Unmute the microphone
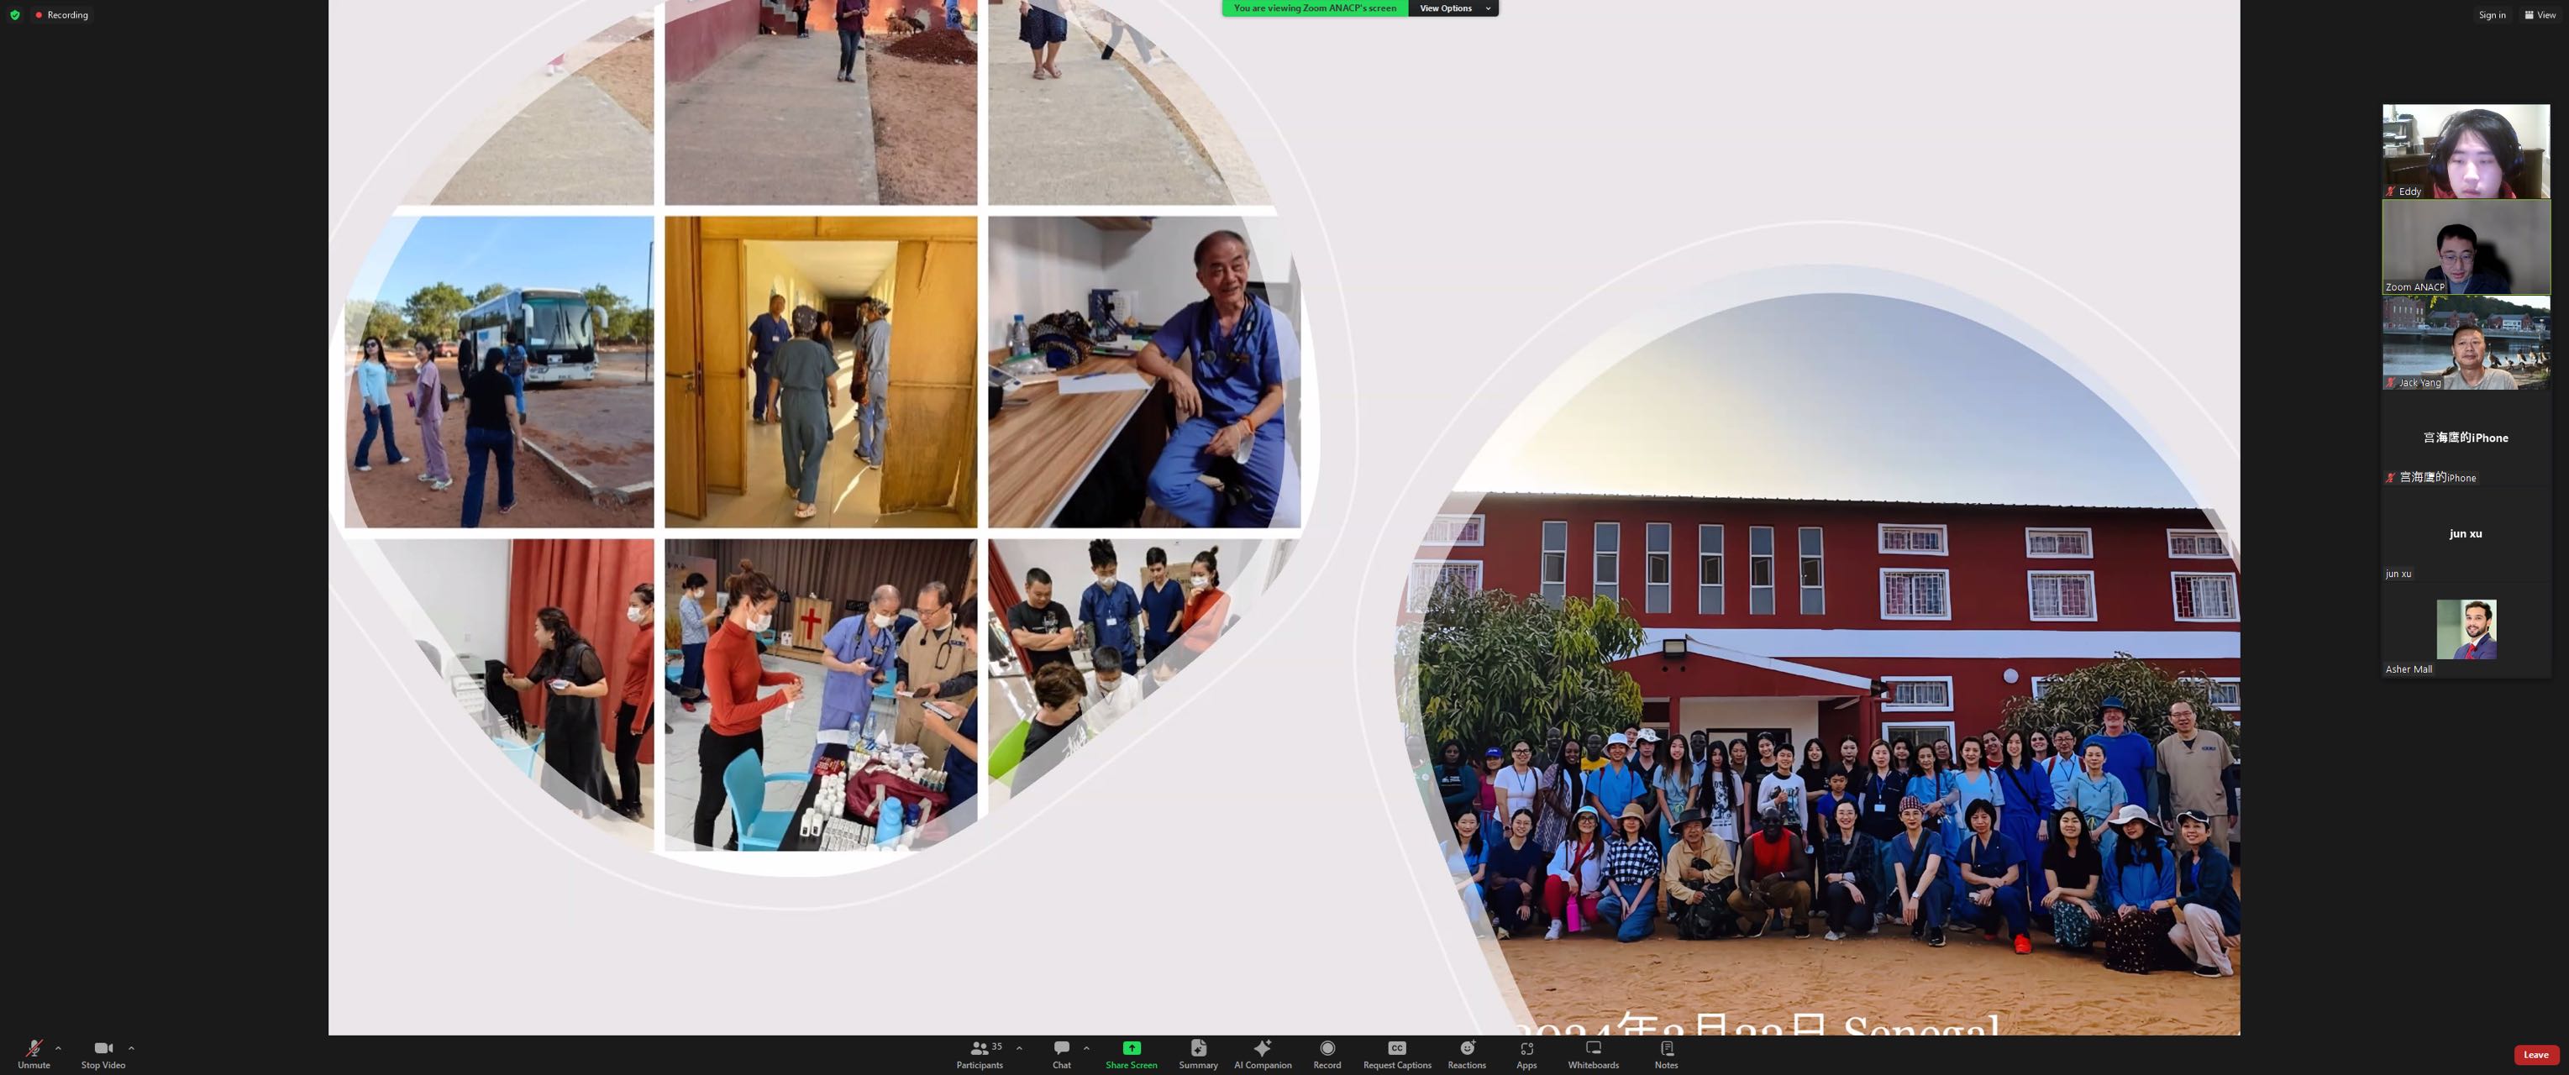The width and height of the screenshot is (2569, 1075). pos(34,1053)
